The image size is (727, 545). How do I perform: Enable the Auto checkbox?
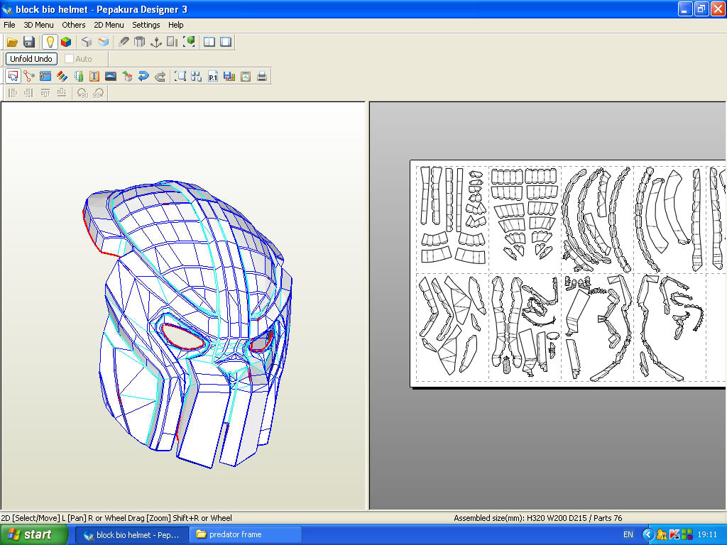point(69,59)
